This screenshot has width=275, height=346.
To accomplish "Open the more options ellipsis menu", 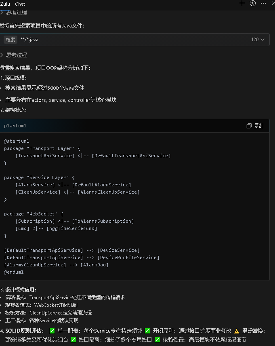I will coord(263,3).
